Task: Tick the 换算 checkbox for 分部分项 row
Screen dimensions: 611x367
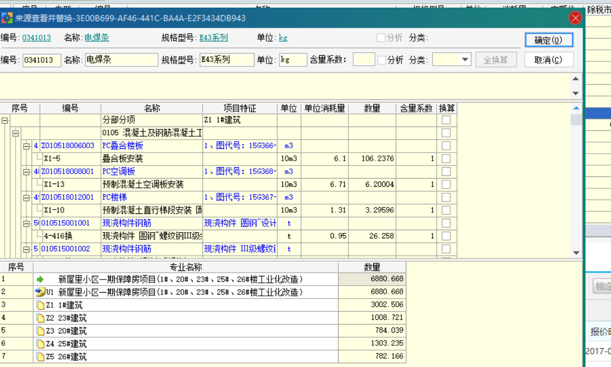Action: click(446, 120)
